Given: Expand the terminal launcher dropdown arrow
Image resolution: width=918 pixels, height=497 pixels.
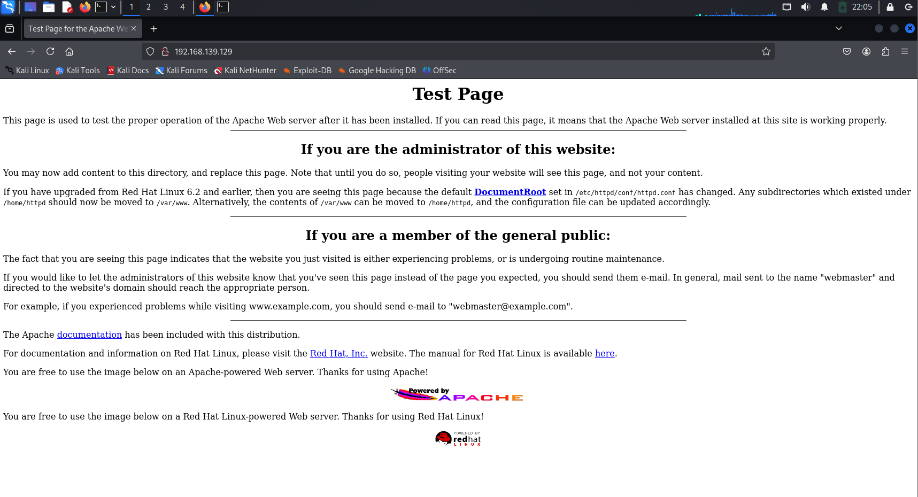Looking at the screenshot, I should click(113, 7).
